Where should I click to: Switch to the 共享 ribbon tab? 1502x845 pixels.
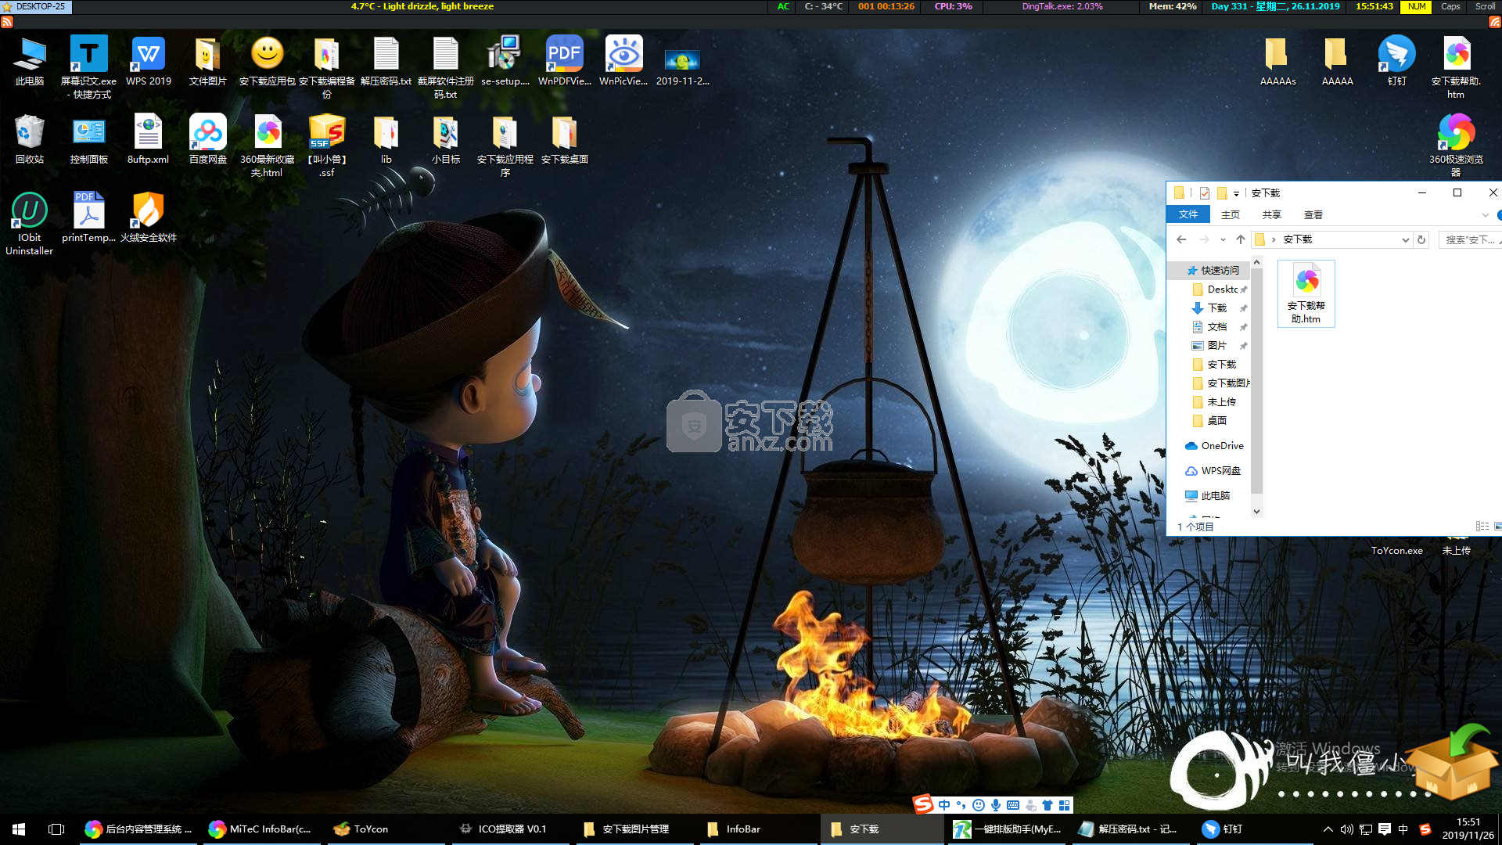tap(1272, 214)
